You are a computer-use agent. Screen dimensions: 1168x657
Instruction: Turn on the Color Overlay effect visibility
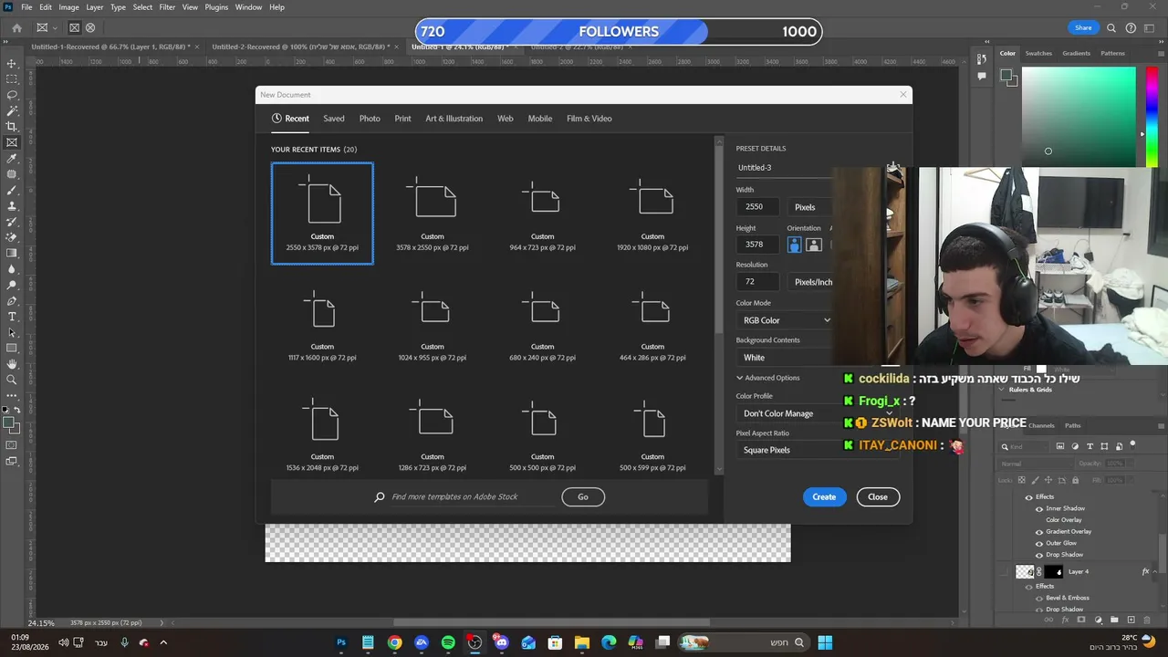[x=1038, y=520]
